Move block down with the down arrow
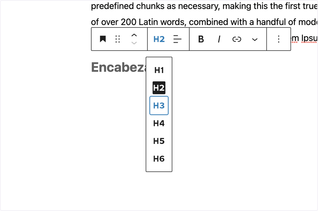The width and height of the screenshot is (318, 211). pyautogui.click(x=134, y=43)
